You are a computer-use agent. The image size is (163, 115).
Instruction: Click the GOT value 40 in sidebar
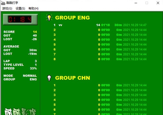[x=35, y=36]
